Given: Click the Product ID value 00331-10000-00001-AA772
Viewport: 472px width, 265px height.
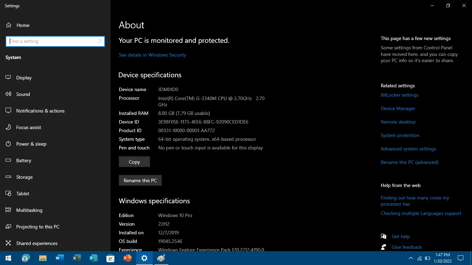Looking at the screenshot, I should pyautogui.click(x=187, y=130).
